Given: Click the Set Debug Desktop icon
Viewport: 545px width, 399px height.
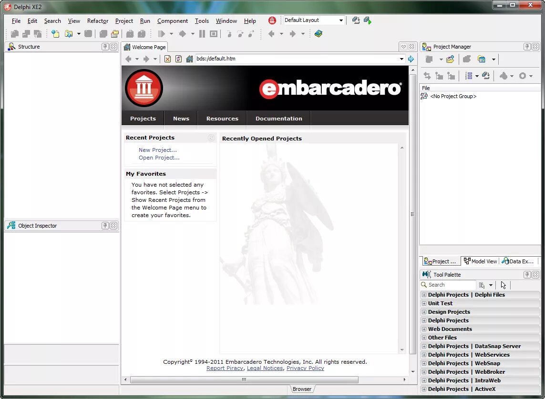Looking at the screenshot, I should (368, 20).
